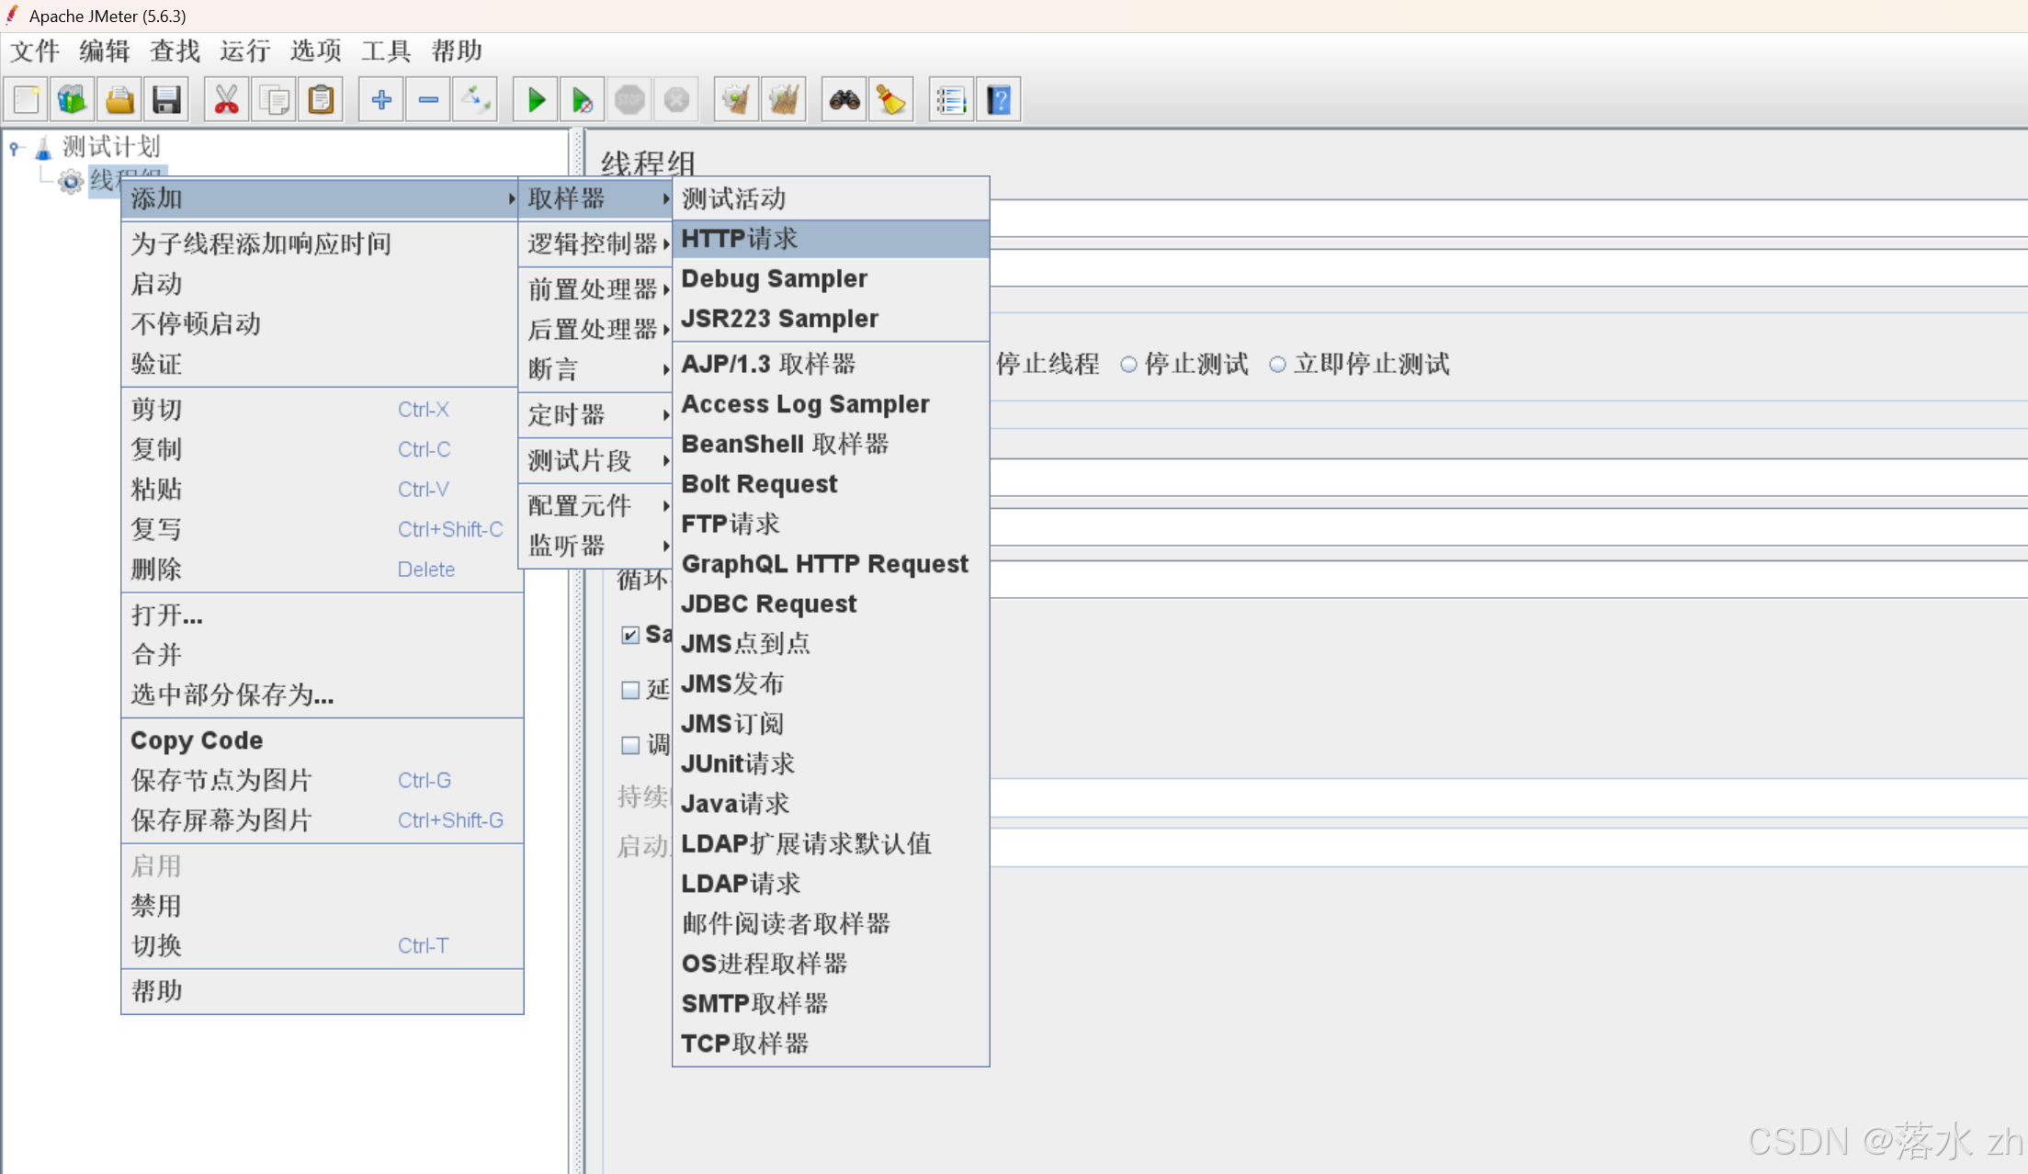Click the Shutdown grey cross icon

coord(676,99)
